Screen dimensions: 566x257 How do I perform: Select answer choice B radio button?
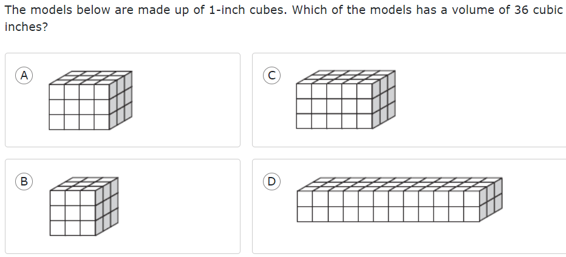pos(24,181)
